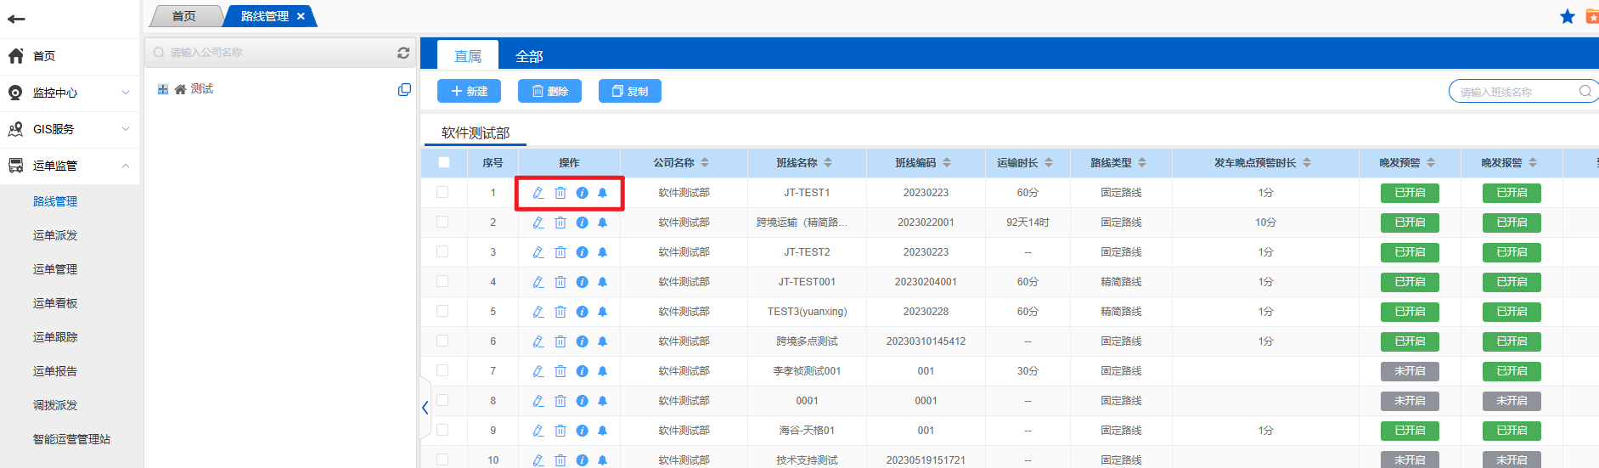
Task: Sort by 班线编码 column
Action: point(947,162)
